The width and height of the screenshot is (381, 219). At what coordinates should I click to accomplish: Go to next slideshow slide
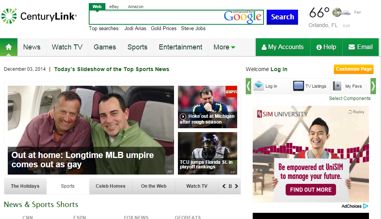(236, 186)
